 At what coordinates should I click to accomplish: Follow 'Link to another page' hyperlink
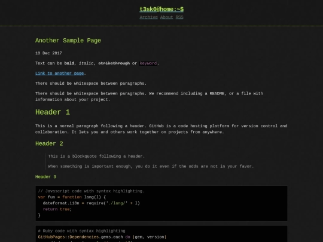pyautogui.click(x=60, y=73)
